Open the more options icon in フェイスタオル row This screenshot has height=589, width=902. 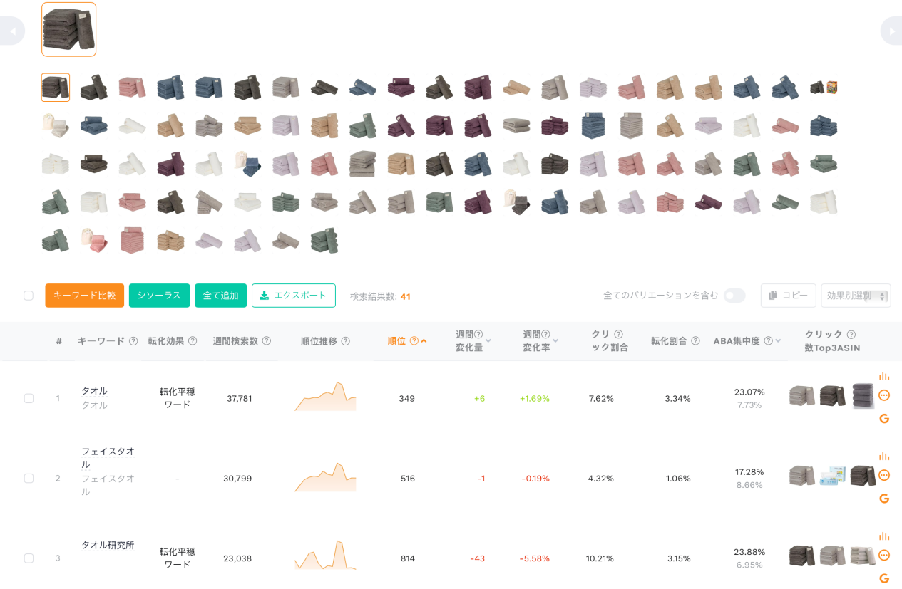884,475
